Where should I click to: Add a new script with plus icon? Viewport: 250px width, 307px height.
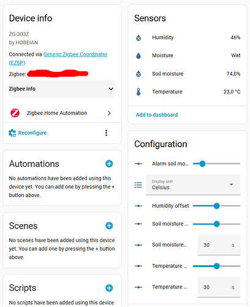click(109, 288)
